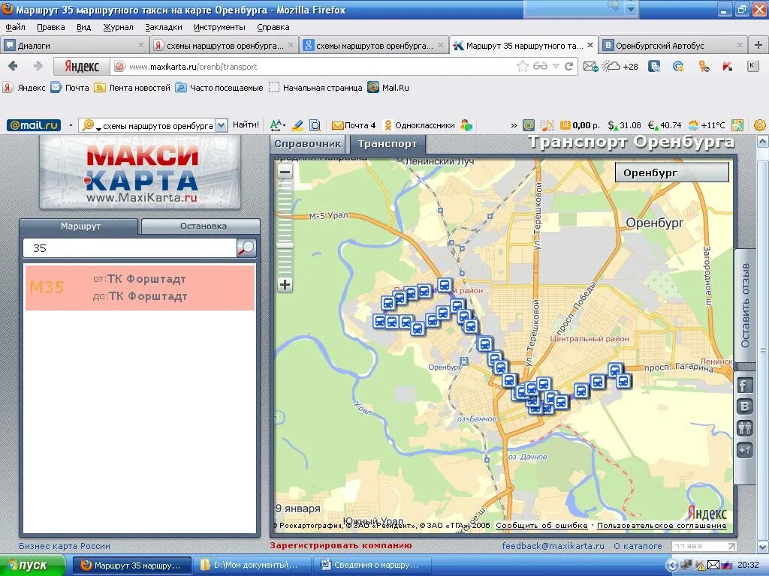Viewport: 769px width, 576px height.
Task: Click the browser Back arrow button
Action: pyautogui.click(x=14, y=66)
